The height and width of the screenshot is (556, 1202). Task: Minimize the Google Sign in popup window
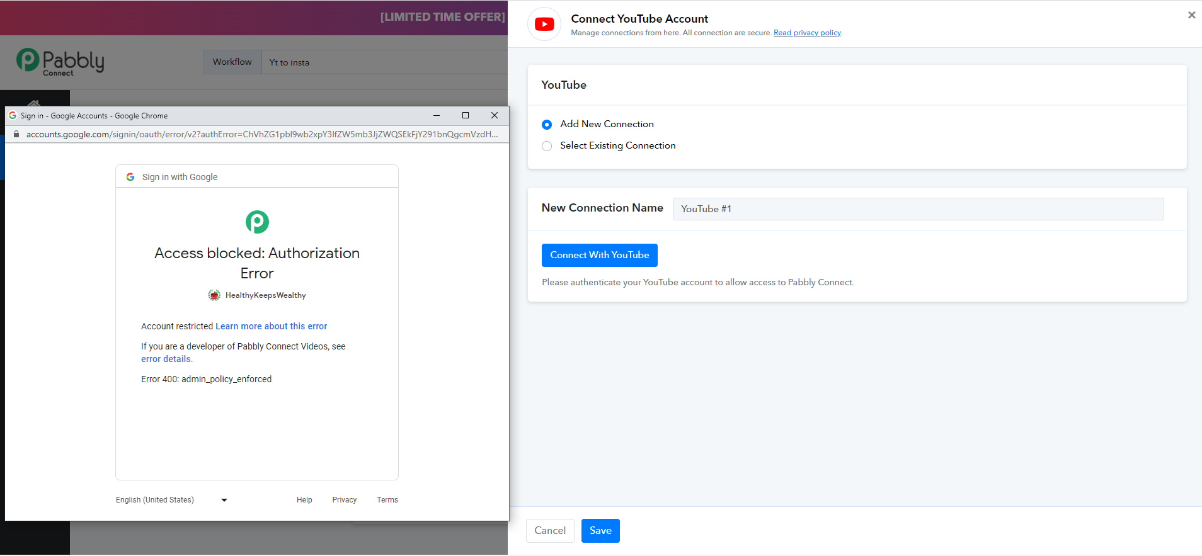pyautogui.click(x=437, y=115)
